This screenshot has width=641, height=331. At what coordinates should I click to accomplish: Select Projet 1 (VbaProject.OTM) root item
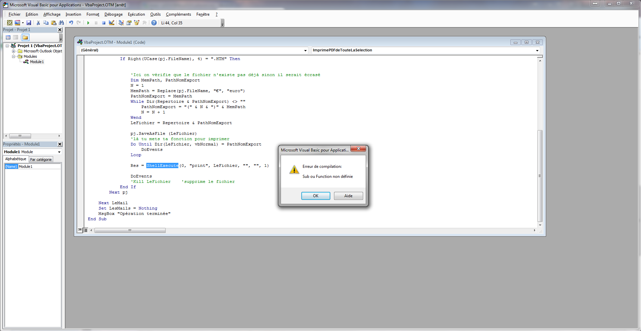(x=40, y=46)
